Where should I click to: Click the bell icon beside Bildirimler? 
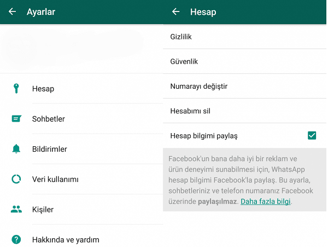tap(16, 149)
